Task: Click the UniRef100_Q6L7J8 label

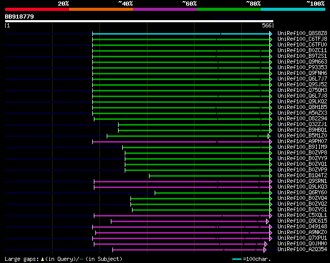Action: click(x=302, y=96)
